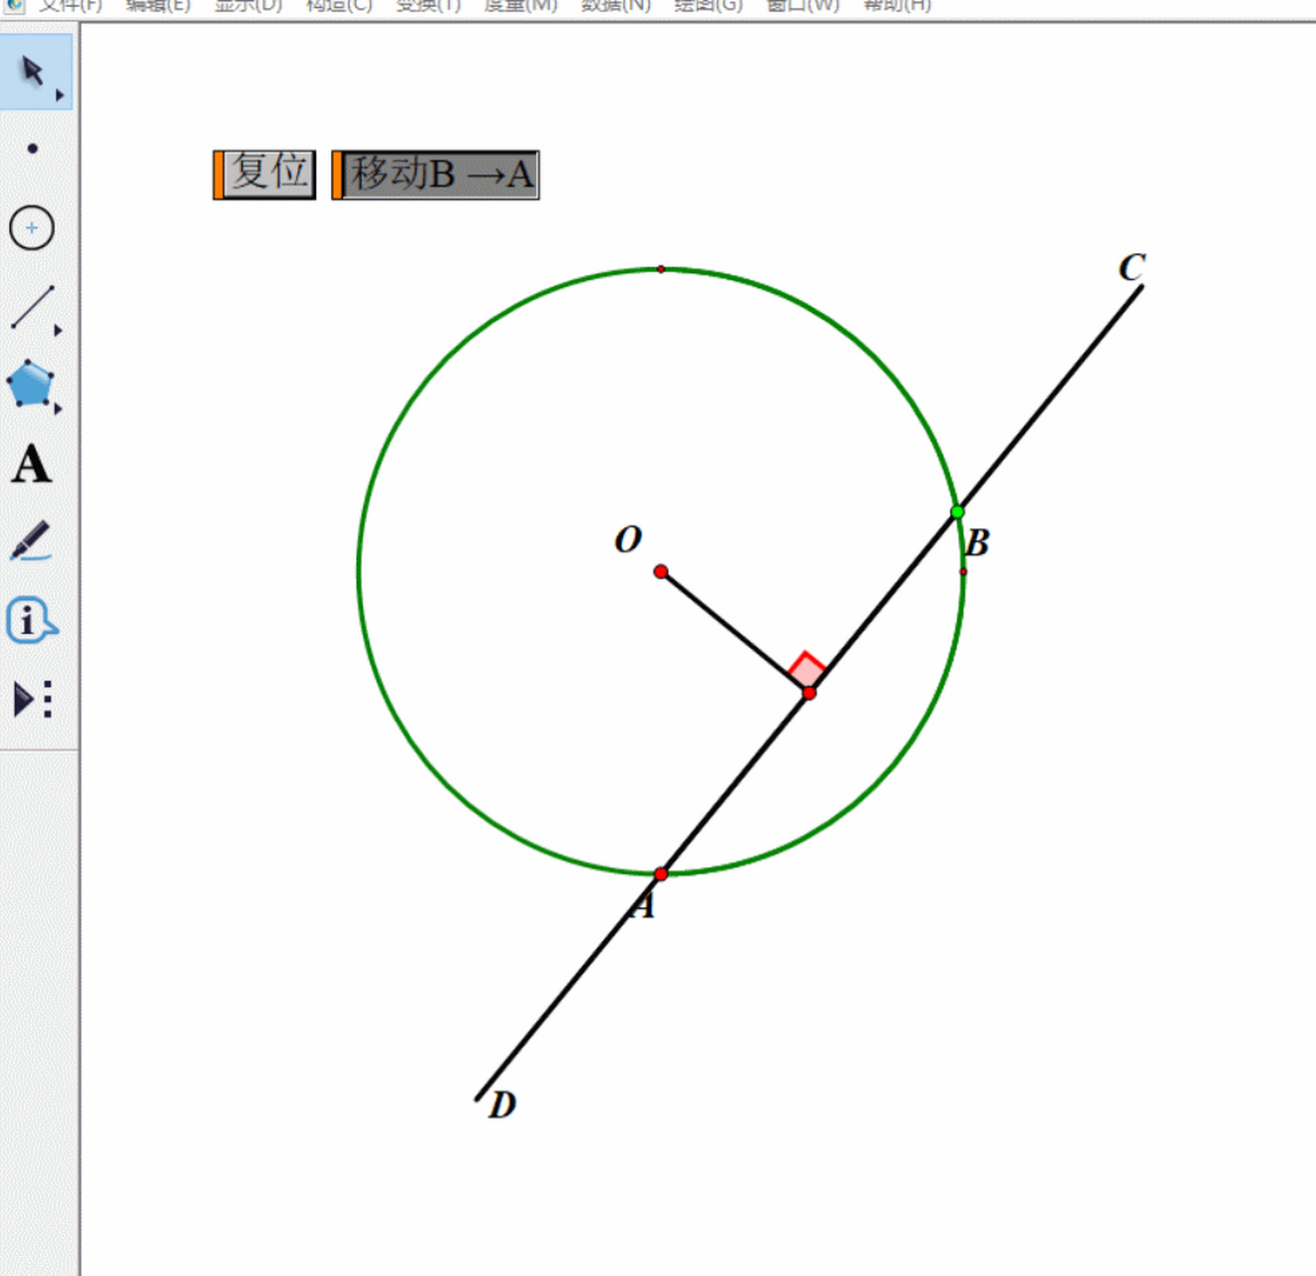The width and height of the screenshot is (1316, 1276).
Task: Open the 文件(F) menu
Action: pos(70,5)
